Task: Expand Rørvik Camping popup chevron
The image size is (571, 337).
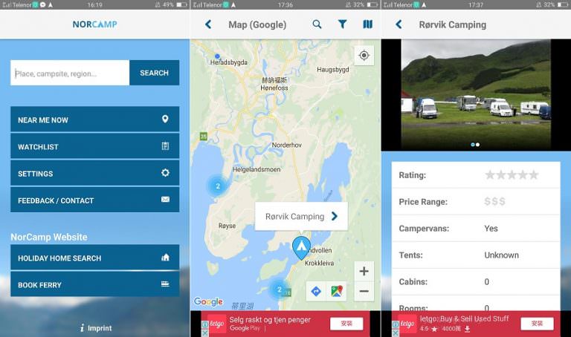Action: (335, 217)
